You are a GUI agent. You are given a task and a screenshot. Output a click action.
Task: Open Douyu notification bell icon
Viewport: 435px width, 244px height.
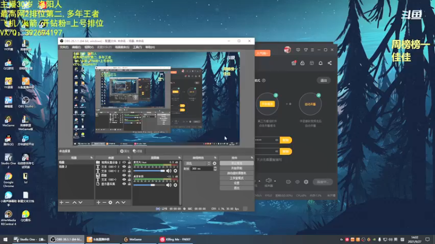(320, 63)
